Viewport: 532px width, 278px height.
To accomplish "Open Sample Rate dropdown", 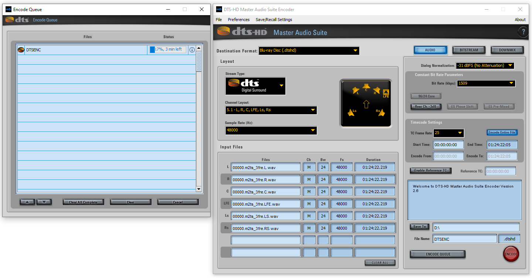I will (271, 130).
